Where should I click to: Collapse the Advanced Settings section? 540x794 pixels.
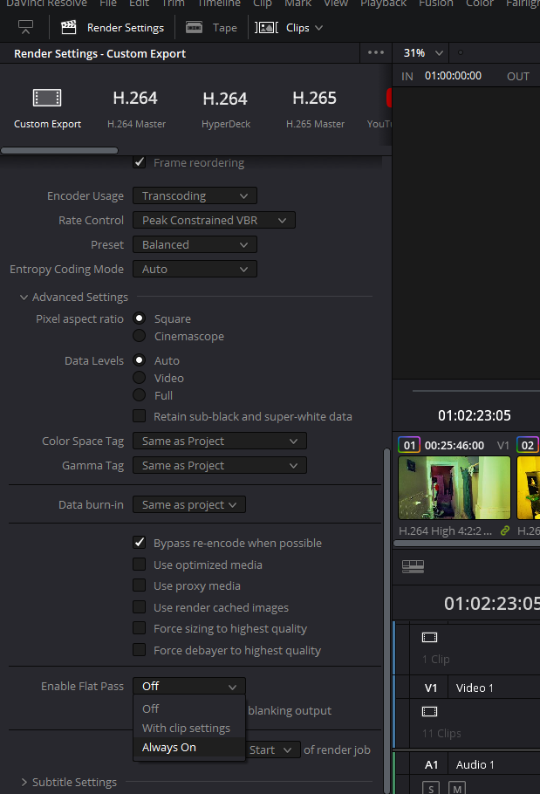(x=24, y=298)
